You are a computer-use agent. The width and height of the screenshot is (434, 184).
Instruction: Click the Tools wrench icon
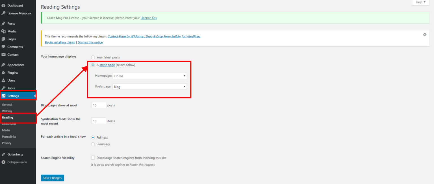tap(3, 88)
